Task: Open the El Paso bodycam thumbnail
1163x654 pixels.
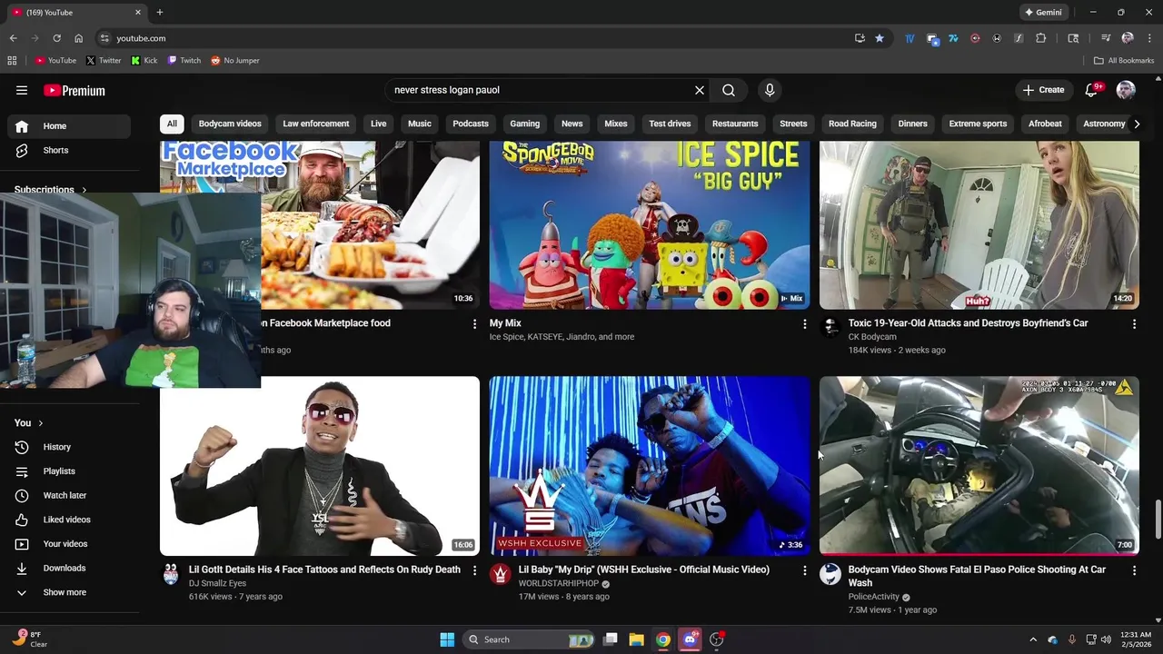Action: pos(979,465)
